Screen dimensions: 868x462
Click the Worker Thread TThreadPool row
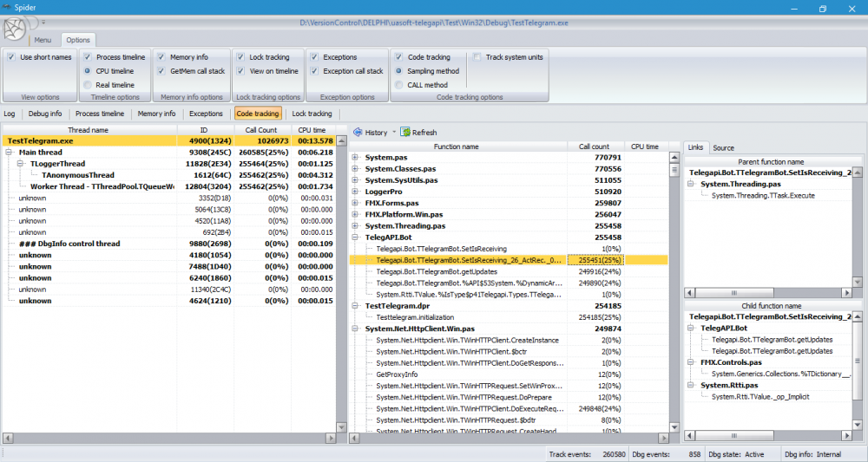point(169,186)
